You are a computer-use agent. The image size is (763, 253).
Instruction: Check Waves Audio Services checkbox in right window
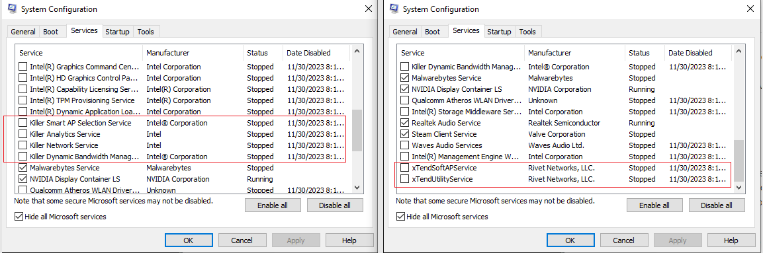(x=404, y=145)
